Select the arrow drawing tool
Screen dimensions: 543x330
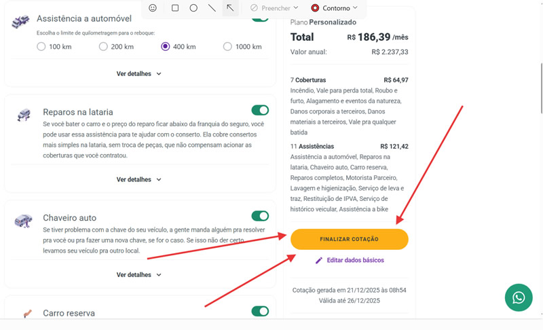(230, 7)
